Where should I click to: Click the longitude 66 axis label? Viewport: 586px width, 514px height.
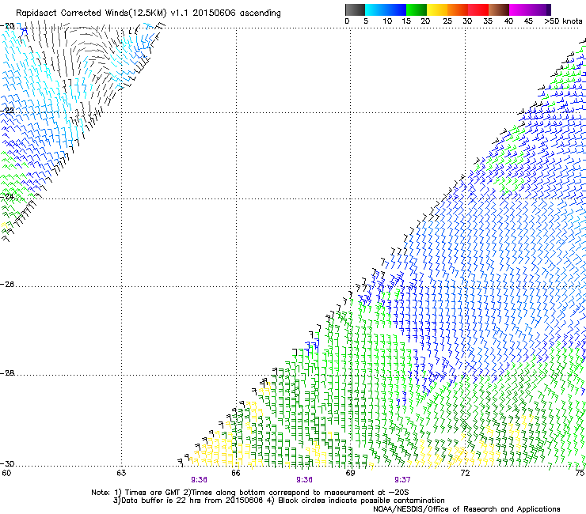click(x=236, y=473)
